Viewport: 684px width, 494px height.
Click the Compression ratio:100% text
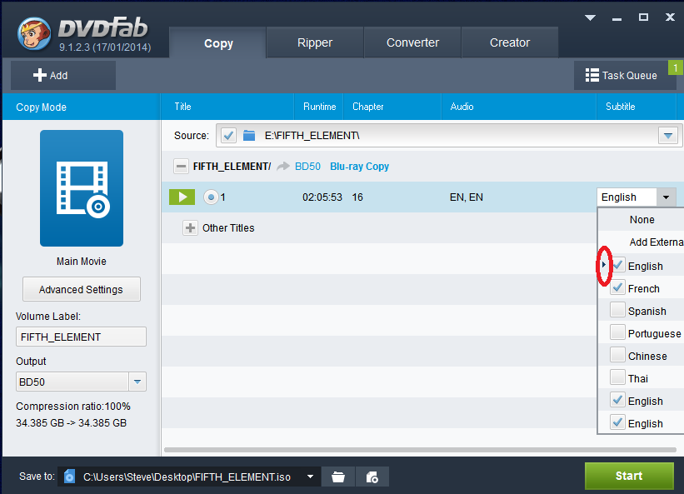[x=73, y=407]
